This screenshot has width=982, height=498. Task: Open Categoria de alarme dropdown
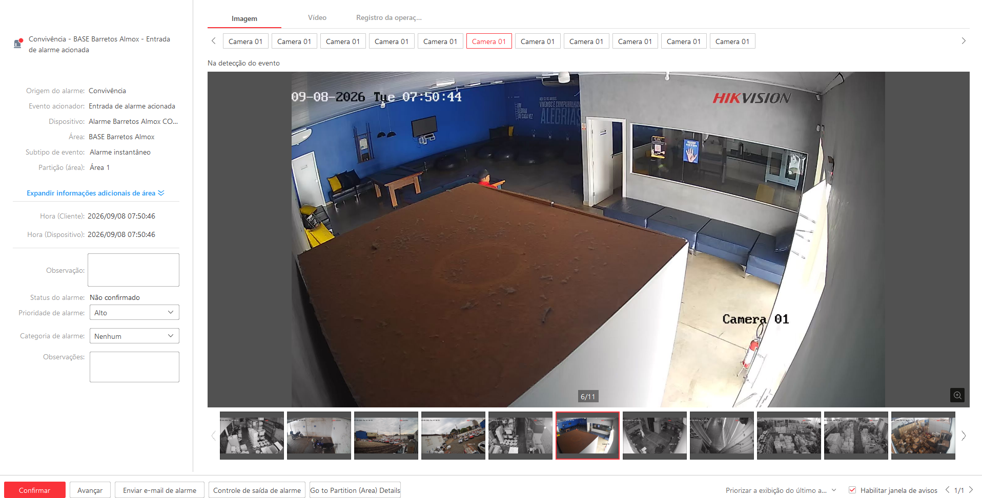(x=134, y=336)
